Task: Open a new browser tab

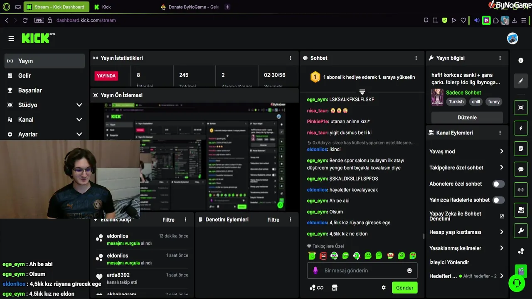Action: (227, 7)
